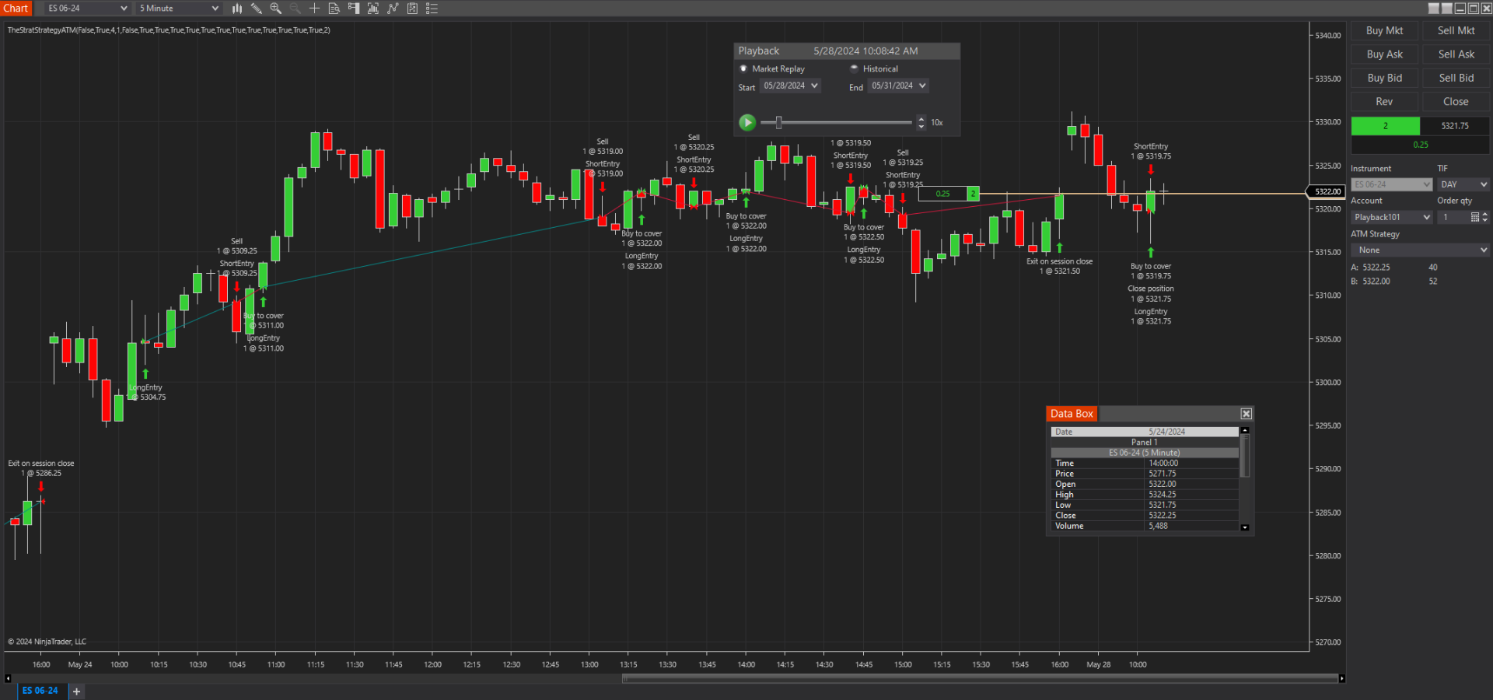Click the Playback window title bar
The width and height of the screenshot is (1493, 700).
[847, 51]
